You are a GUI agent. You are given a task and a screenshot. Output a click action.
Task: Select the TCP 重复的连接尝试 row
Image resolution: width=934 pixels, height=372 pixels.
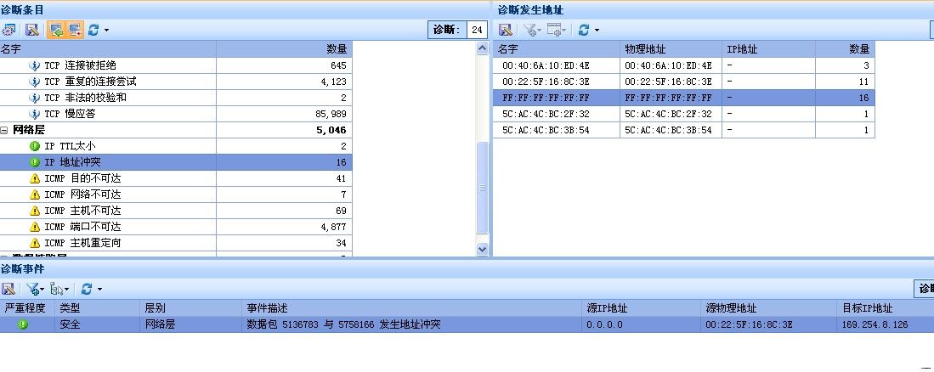[x=176, y=82]
